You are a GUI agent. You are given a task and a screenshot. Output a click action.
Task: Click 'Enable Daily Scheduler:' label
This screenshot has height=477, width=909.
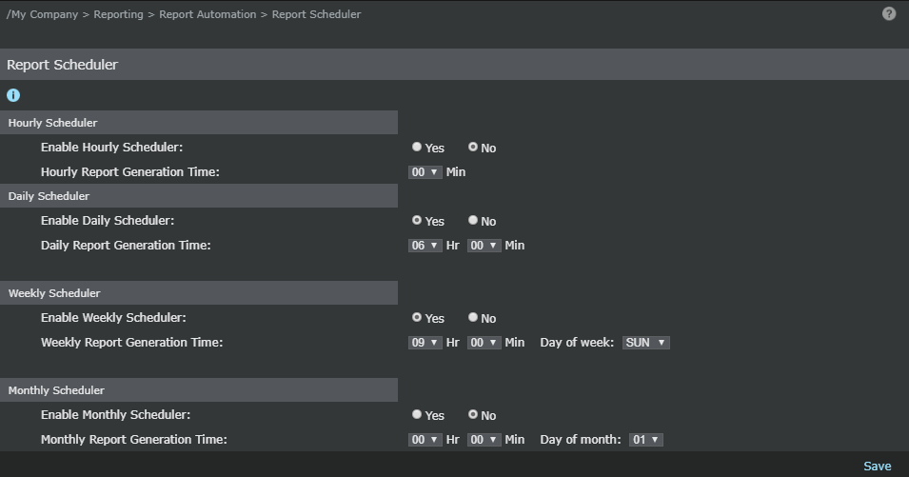click(108, 221)
